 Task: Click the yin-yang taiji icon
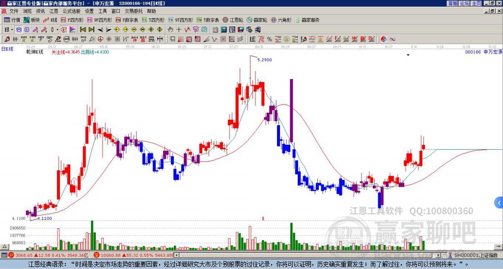384,39
